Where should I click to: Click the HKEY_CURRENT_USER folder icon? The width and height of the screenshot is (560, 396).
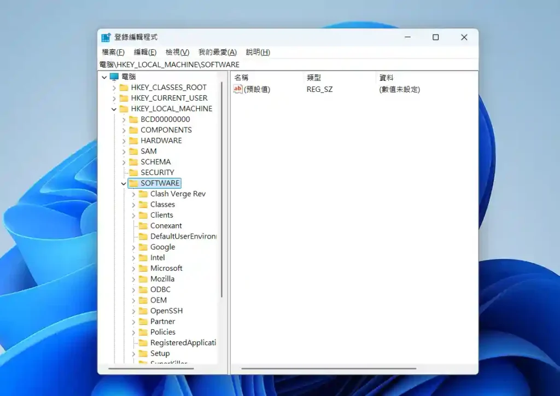[124, 98]
